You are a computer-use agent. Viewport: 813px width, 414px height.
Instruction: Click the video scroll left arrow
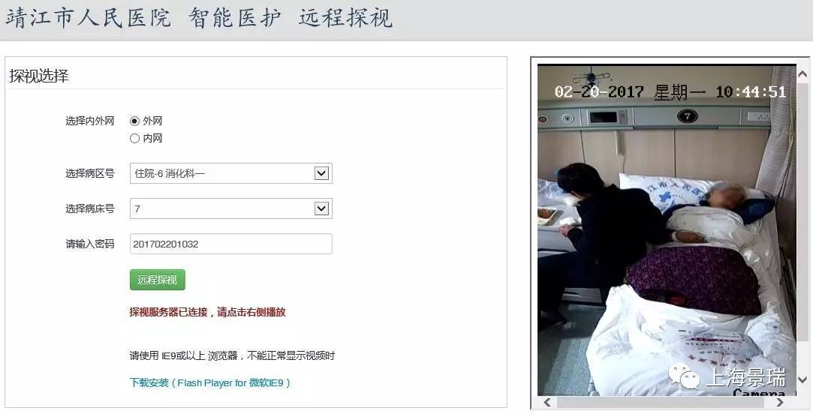point(547,402)
